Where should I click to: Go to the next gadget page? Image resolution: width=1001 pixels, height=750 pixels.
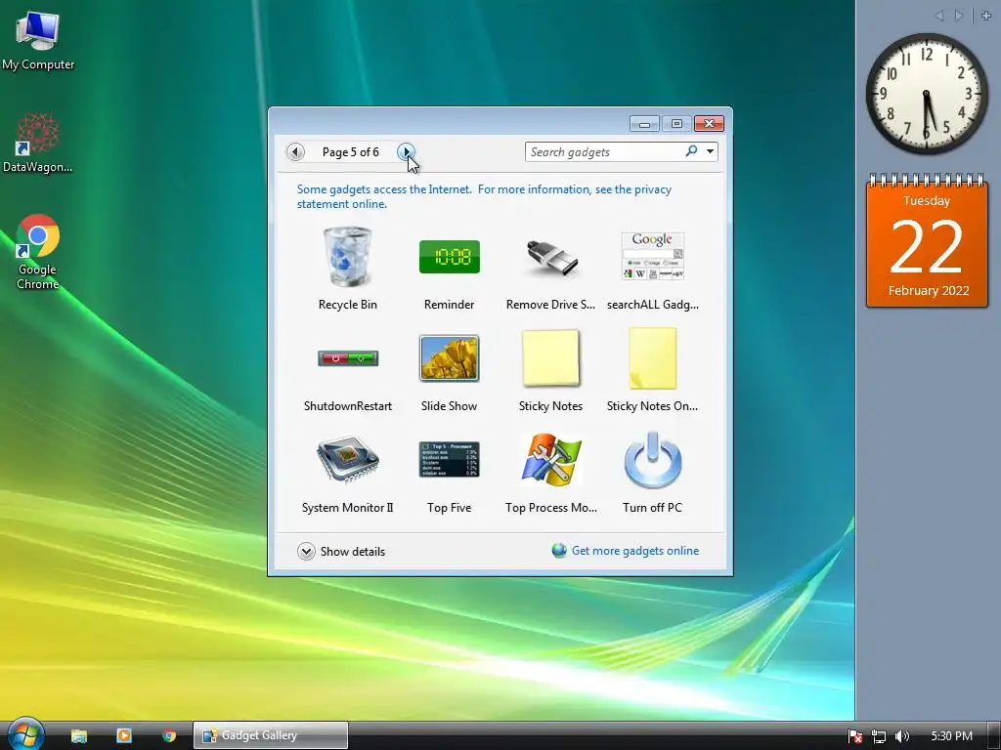tap(406, 151)
